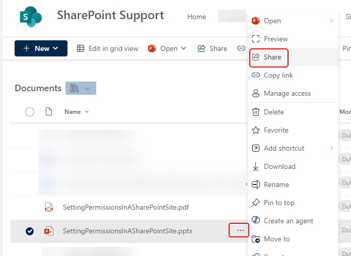Select Copy link in context menu
The image size is (351, 256).
point(278,75)
